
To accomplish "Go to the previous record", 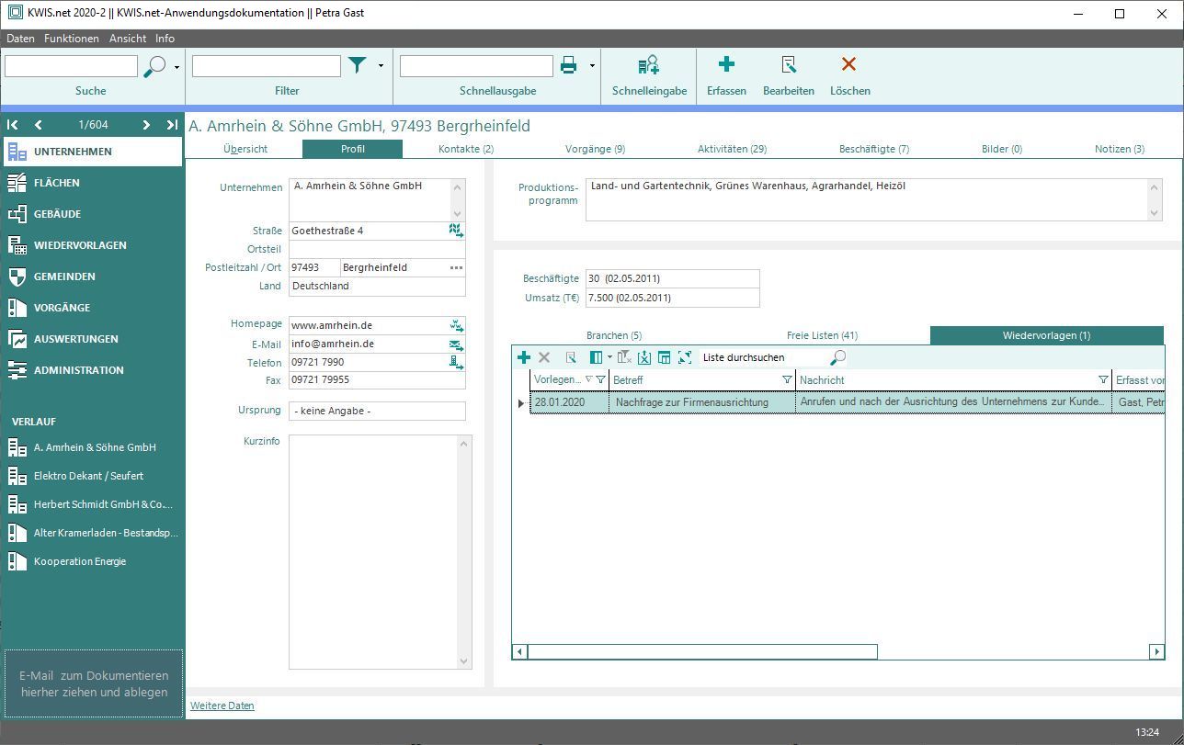I will (x=38, y=125).
